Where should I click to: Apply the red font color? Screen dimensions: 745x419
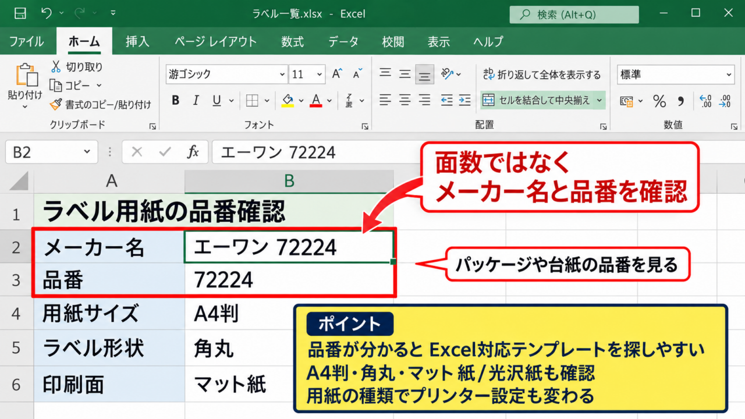[x=316, y=101]
